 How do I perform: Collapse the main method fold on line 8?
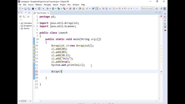click(38, 39)
